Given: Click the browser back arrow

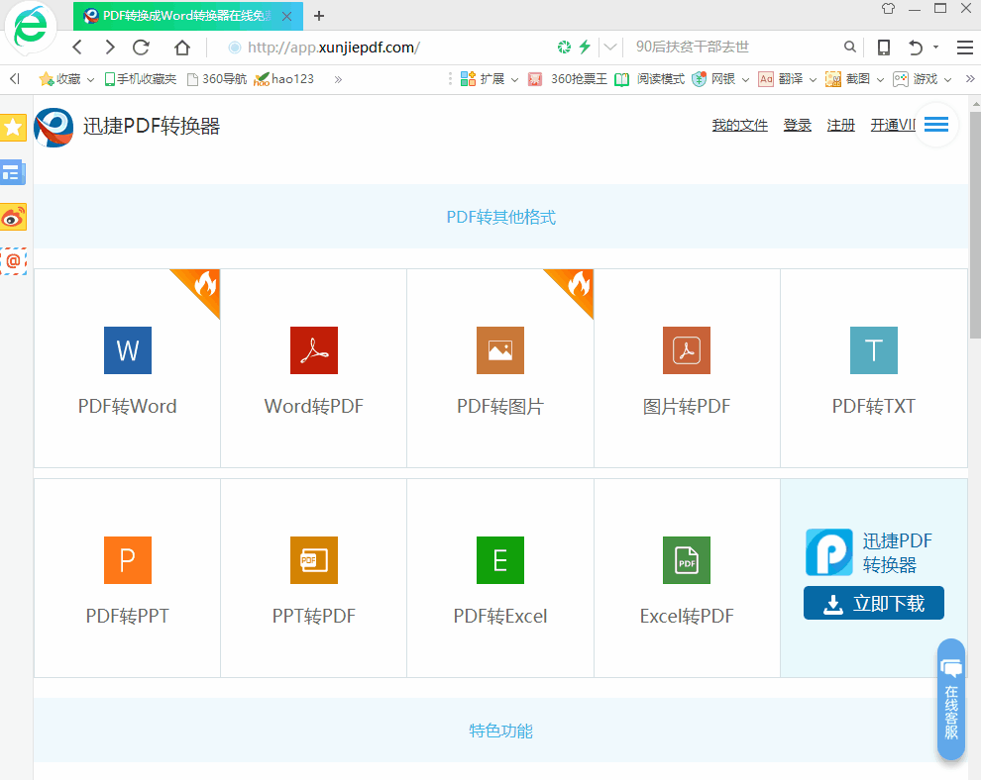Looking at the screenshot, I should click(77, 48).
